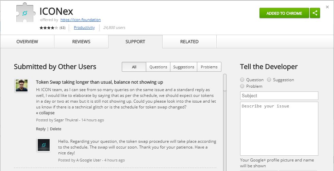The width and height of the screenshot is (334, 171).
Task: Click the Tell the Developer heading
Action: tap(269, 67)
